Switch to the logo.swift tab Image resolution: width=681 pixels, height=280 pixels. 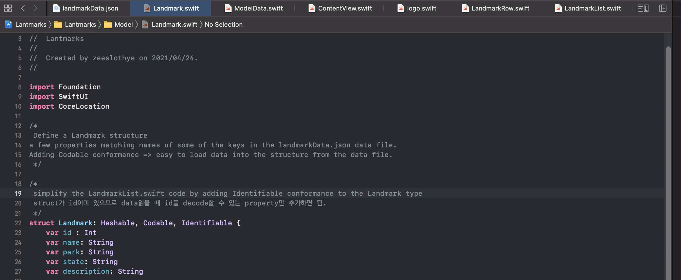(x=417, y=8)
